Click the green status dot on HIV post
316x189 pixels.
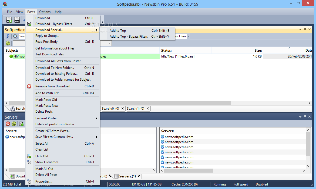[11, 56]
